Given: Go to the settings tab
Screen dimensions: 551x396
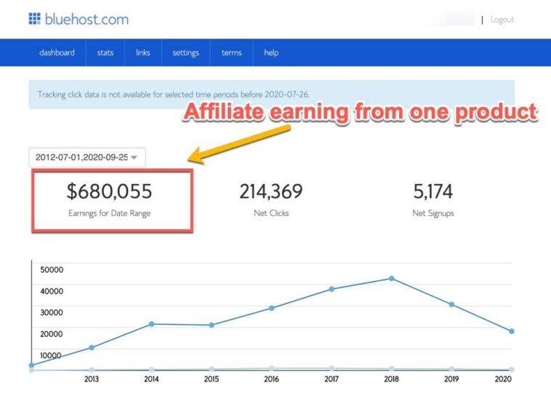Looking at the screenshot, I should point(185,53).
